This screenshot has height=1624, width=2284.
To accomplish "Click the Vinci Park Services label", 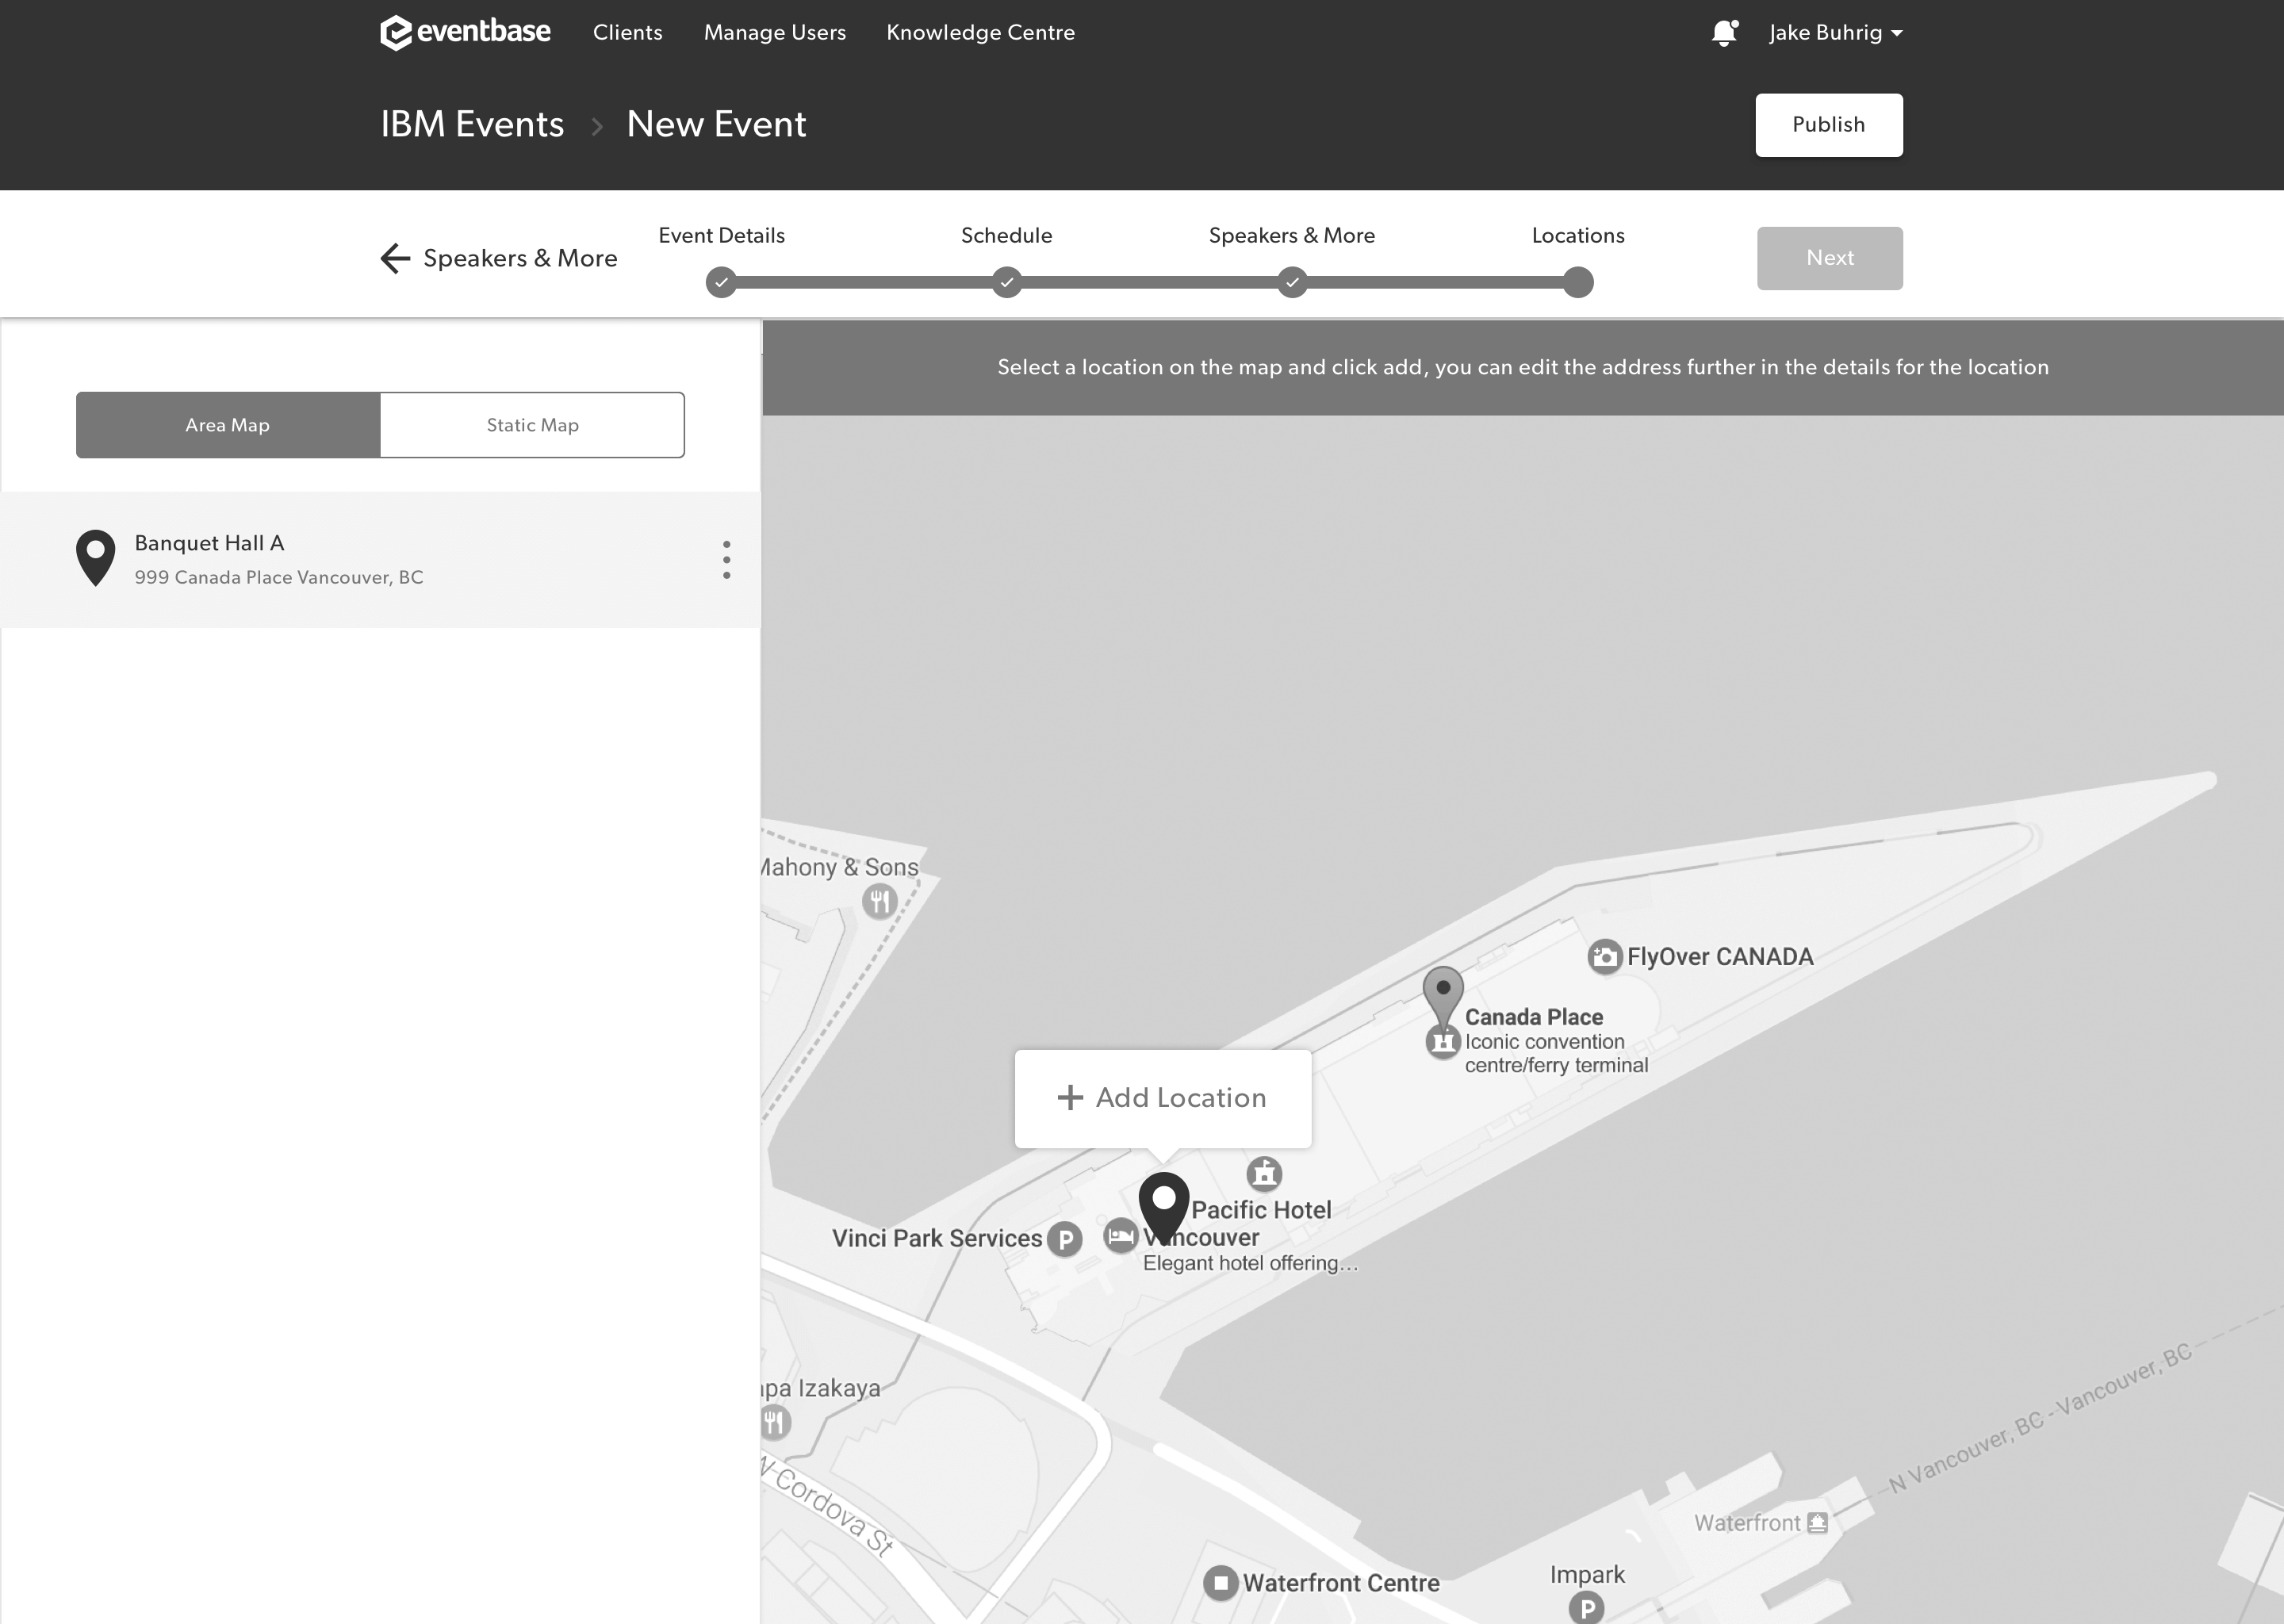I will click(937, 1238).
